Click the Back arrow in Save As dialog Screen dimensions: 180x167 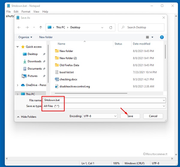click(19, 27)
